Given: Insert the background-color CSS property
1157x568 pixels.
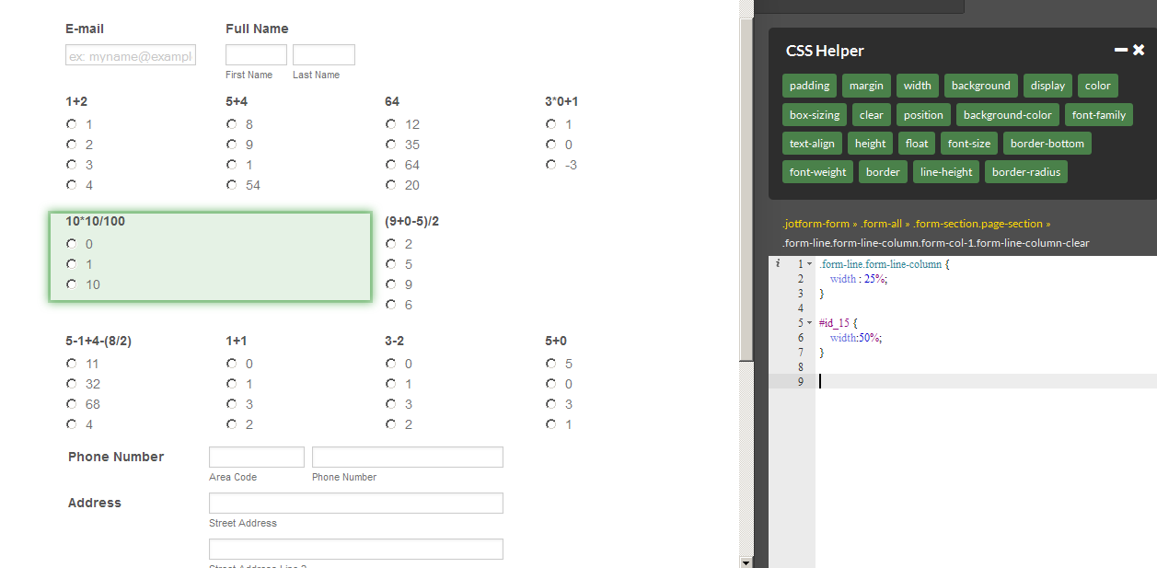Looking at the screenshot, I should 1007,115.
